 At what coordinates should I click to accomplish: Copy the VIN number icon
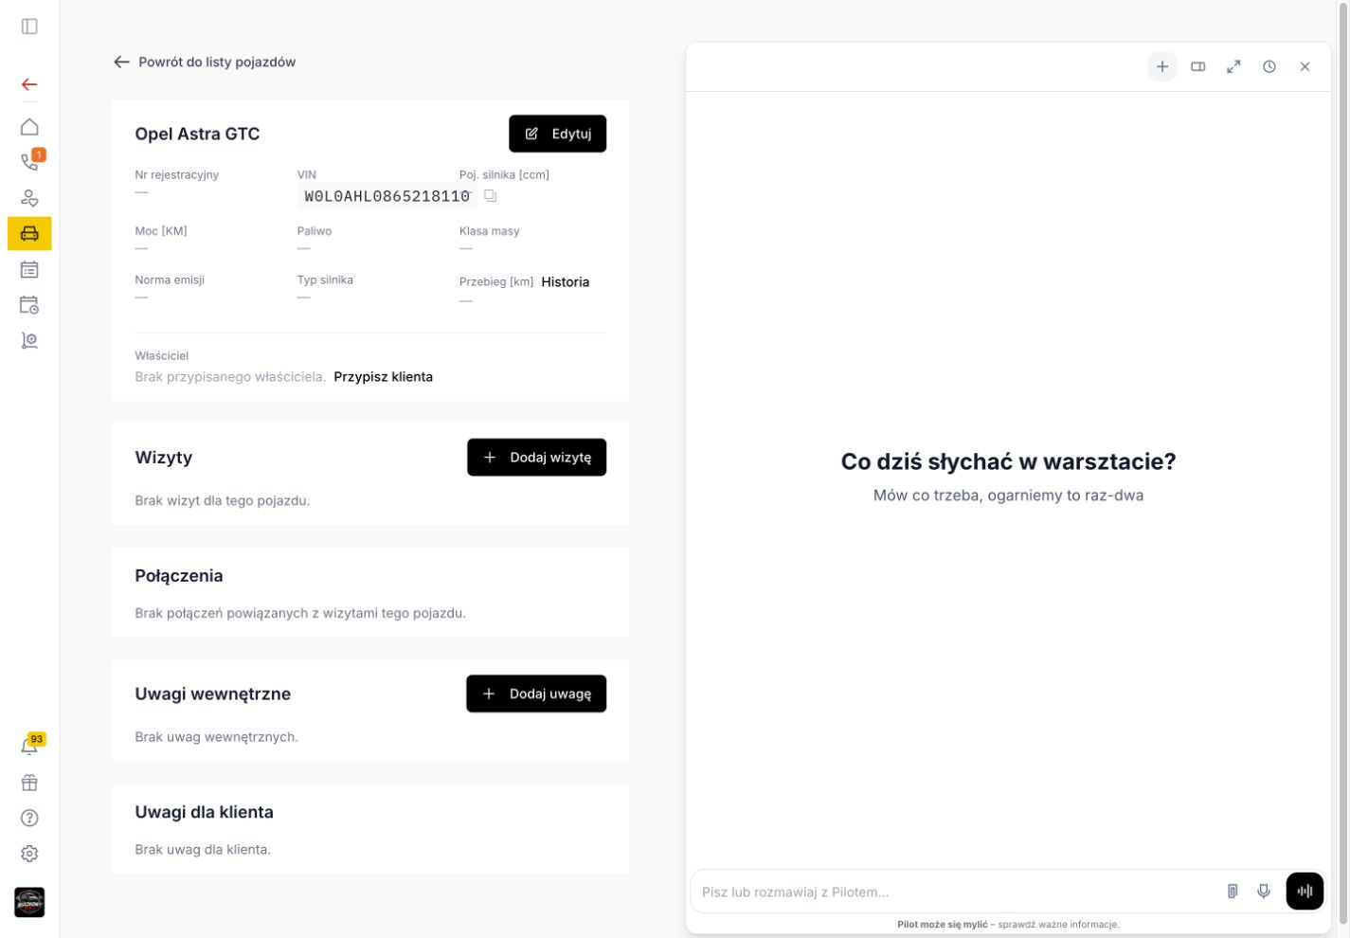tap(490, 196)
